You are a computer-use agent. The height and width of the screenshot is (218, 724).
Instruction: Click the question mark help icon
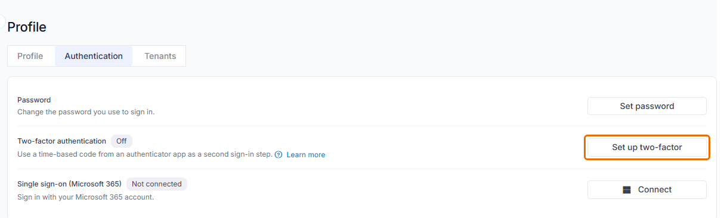pos(279,154)
